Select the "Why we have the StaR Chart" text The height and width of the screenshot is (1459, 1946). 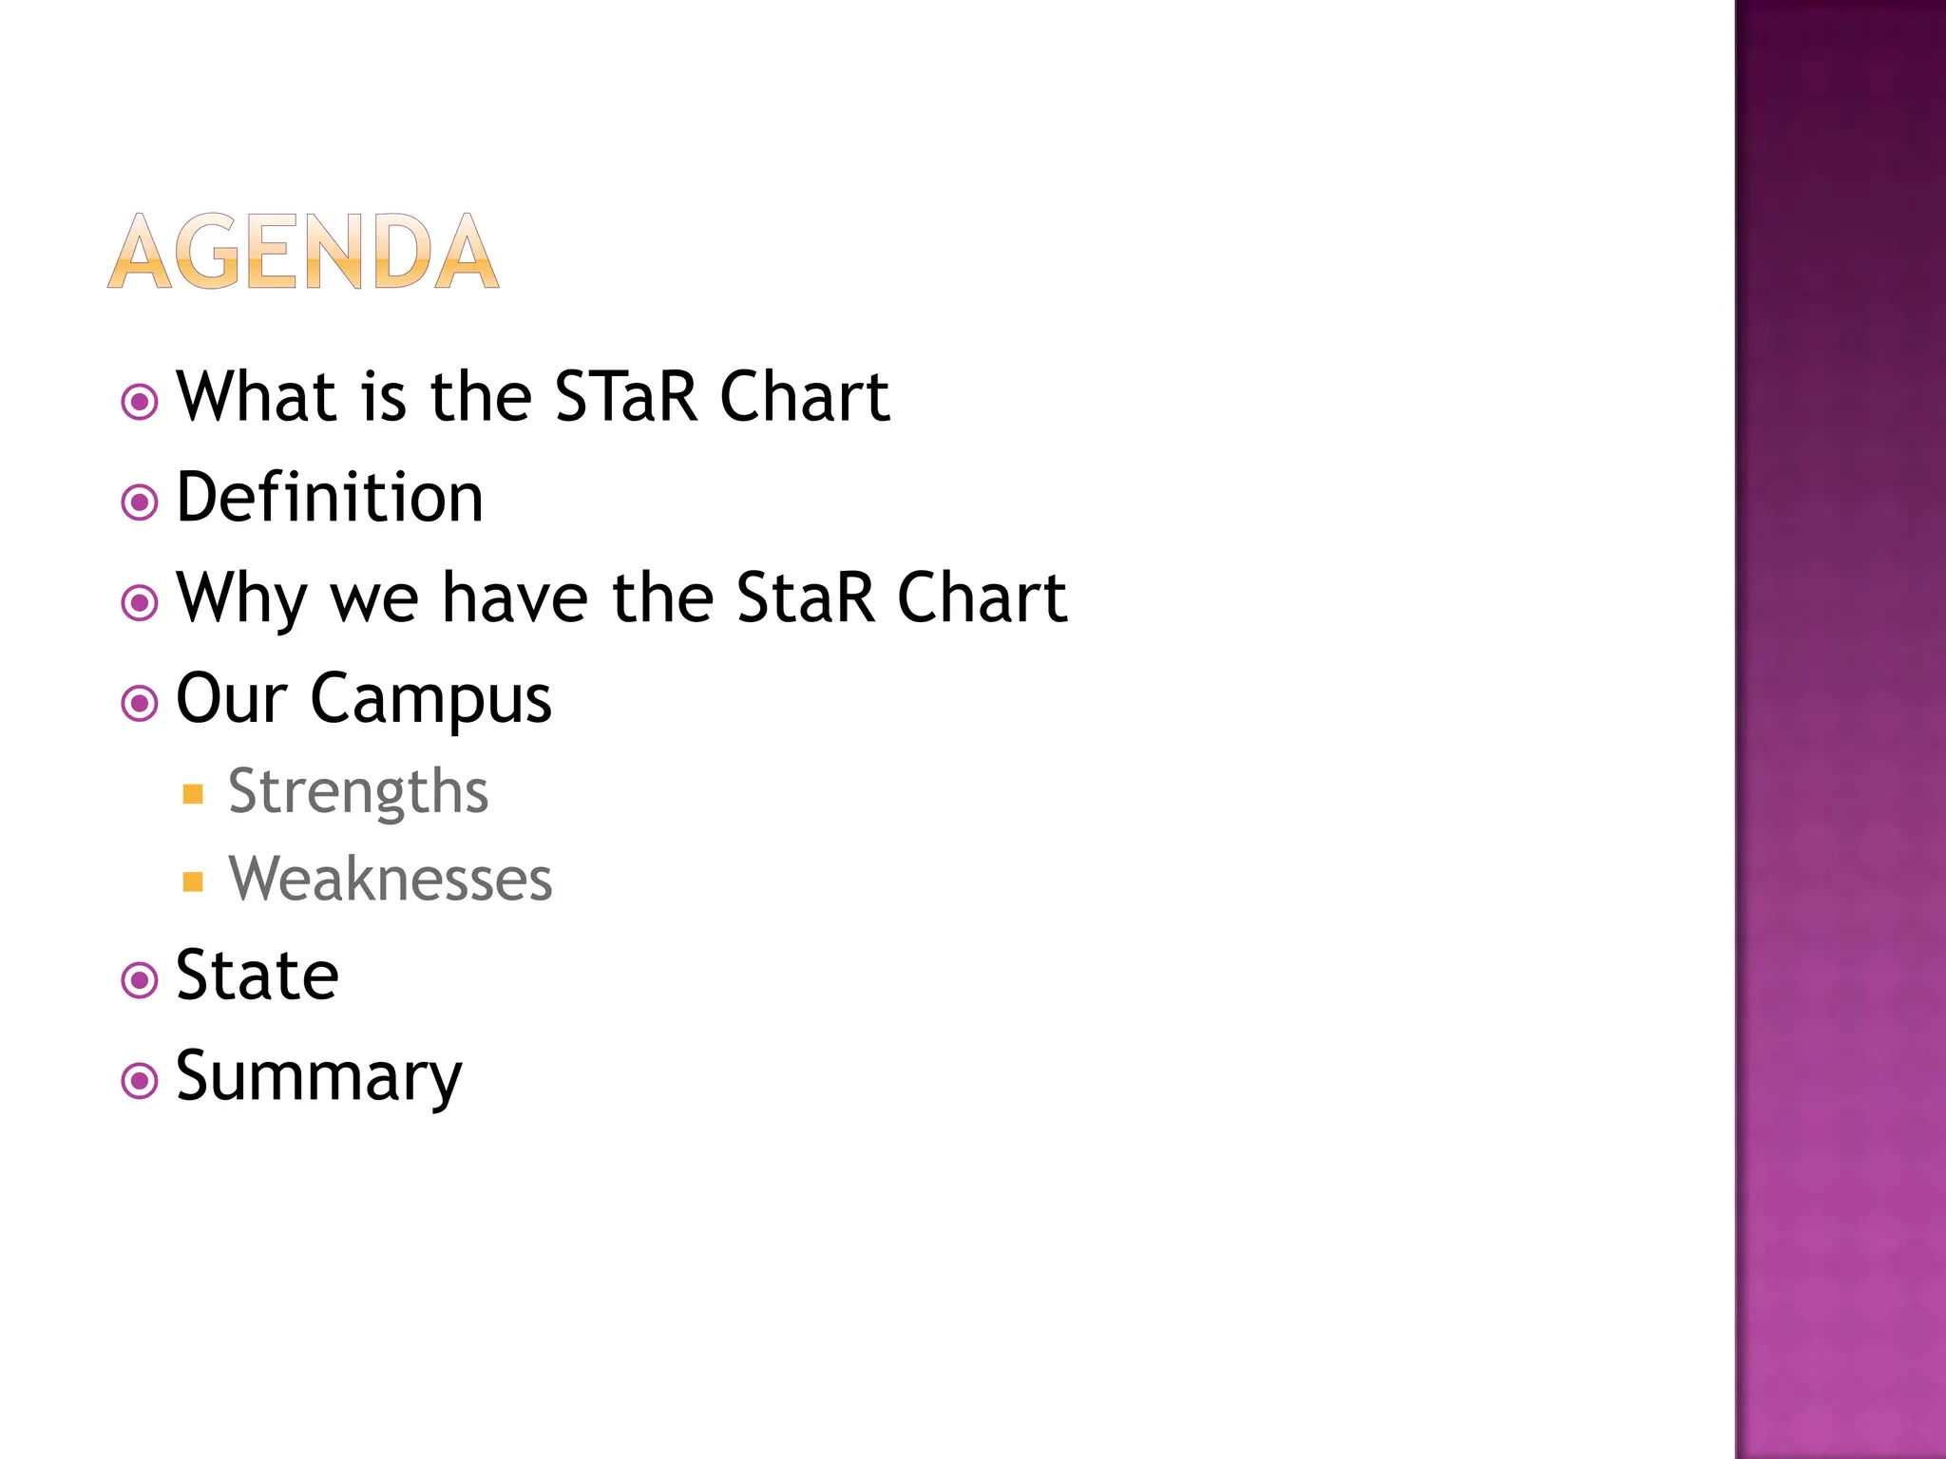[621, 597]
